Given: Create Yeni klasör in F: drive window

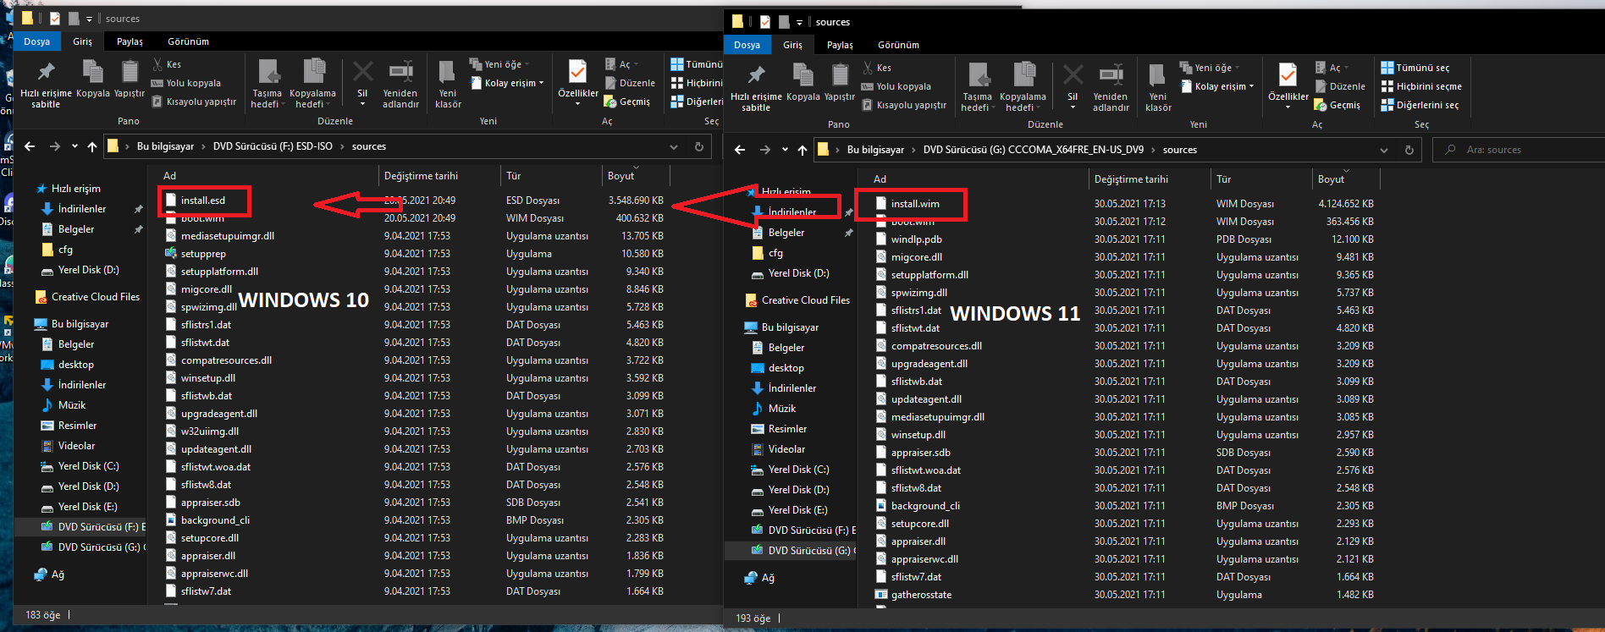Looking at the screenshot, I should [448, 85].
